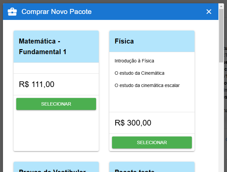
Task: Grab the dialog's vertical scrollbar thumb
Action: coord(221,35)
